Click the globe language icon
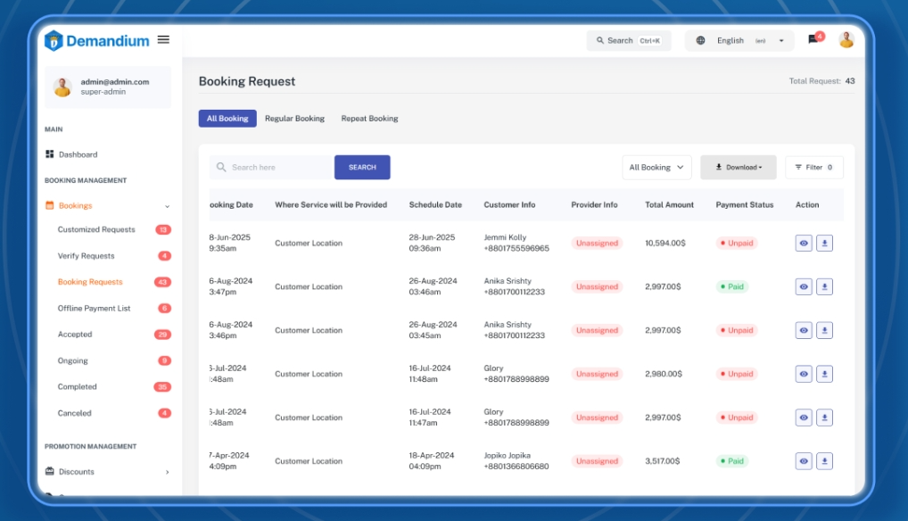The image size is (908, 521). pos(703,39)
